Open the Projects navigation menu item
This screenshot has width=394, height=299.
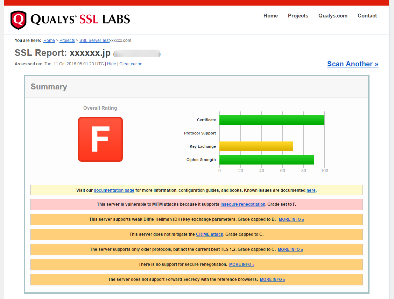298,16
